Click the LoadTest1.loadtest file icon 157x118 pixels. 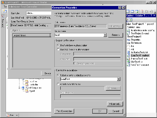pos(128,55)
